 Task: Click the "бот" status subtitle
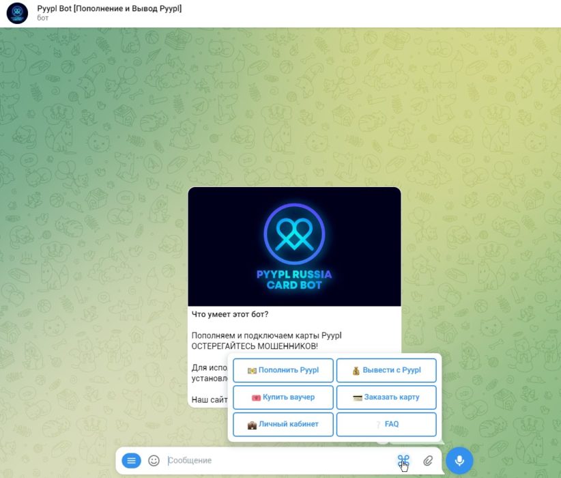43,18
